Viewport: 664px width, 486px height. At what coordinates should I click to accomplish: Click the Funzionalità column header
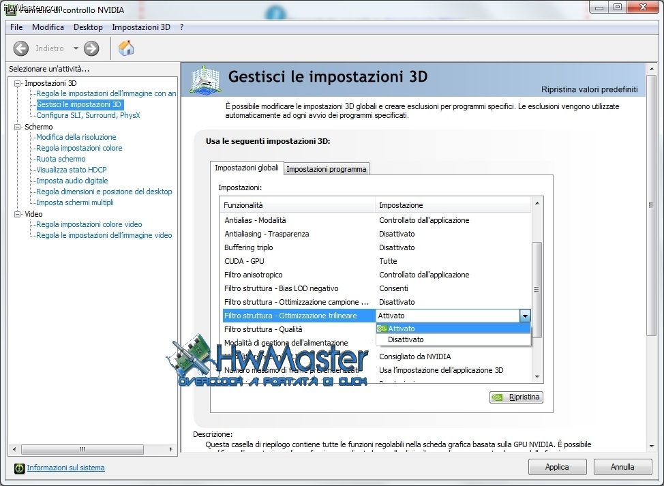coord(298,205)
